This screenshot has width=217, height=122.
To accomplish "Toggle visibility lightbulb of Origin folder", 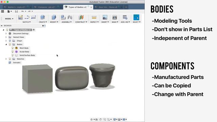I will pos(10,41).
